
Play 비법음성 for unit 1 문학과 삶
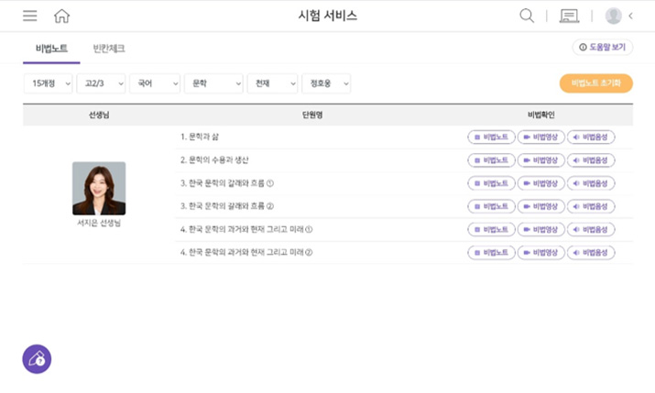coord(591,137)
